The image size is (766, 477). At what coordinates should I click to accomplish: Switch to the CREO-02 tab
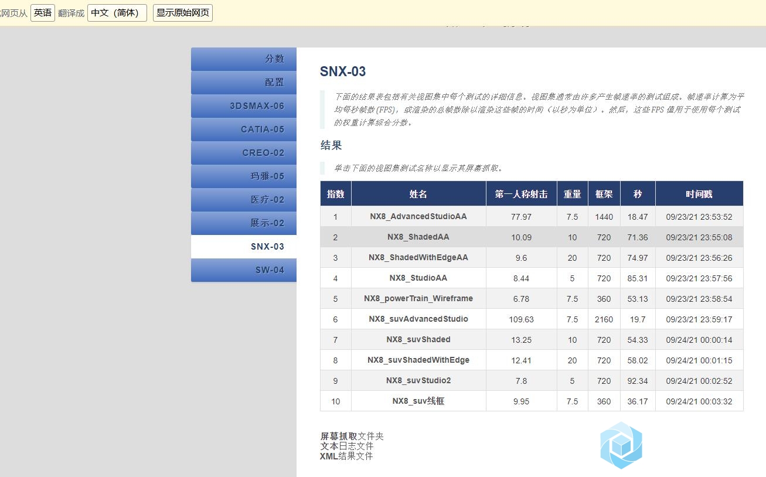pyautogui.click(x=244, y=153)
